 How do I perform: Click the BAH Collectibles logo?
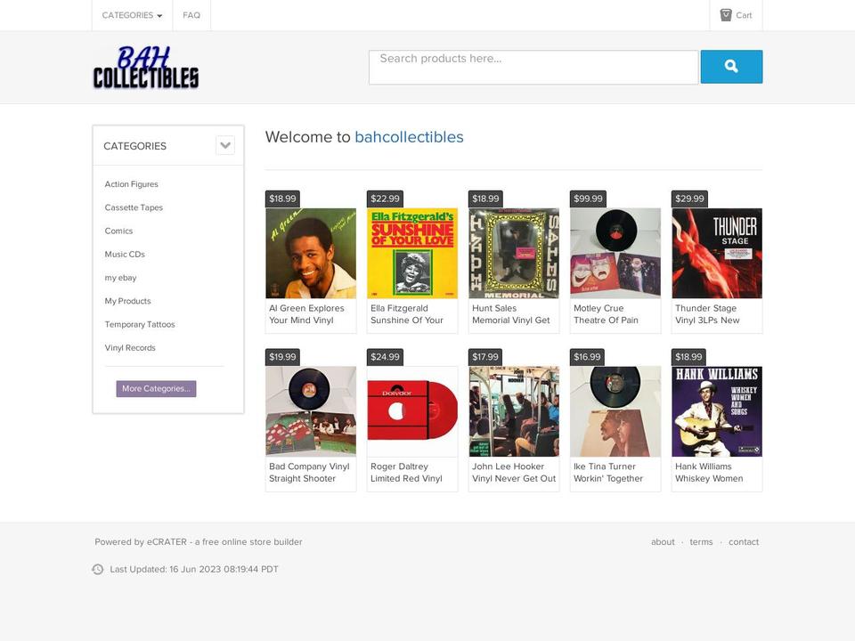pos(145,68)
